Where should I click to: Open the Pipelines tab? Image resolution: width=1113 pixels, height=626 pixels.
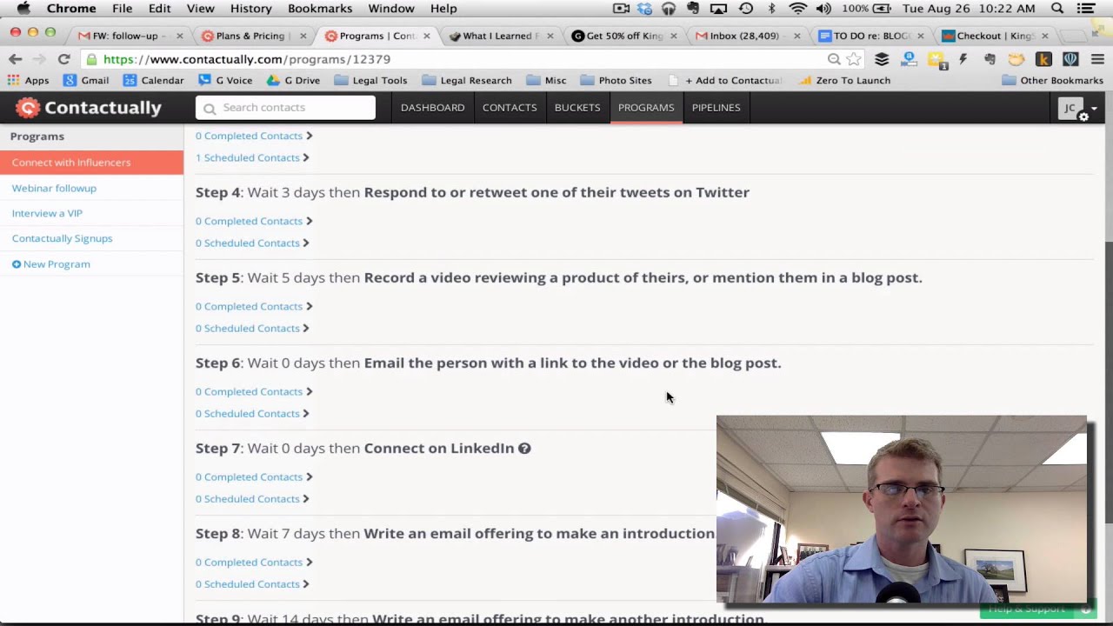click(x=716, y=108)
